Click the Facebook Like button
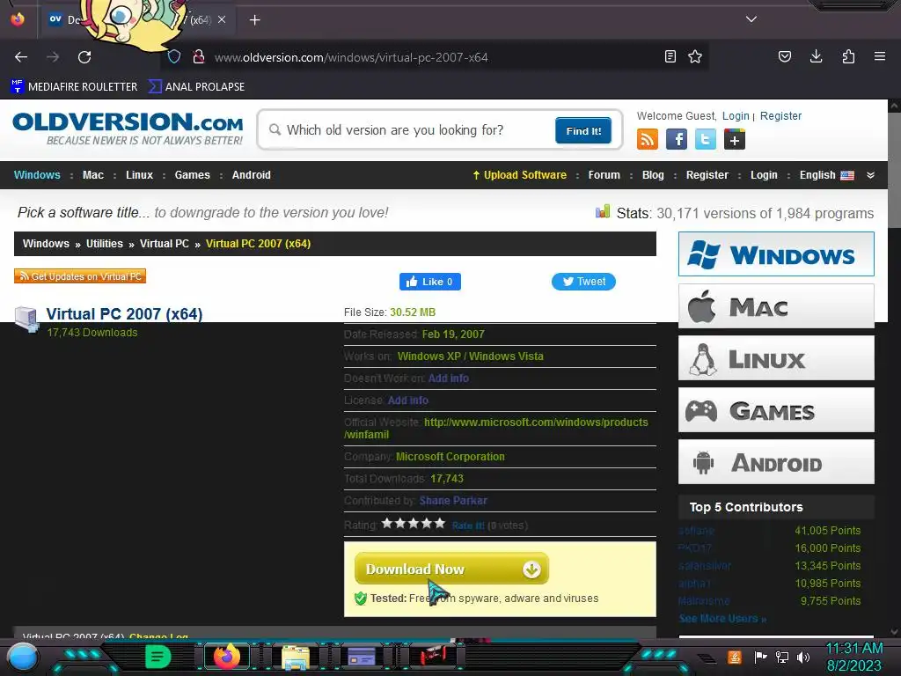The image size is (901, 676). (x=429, y=282)
